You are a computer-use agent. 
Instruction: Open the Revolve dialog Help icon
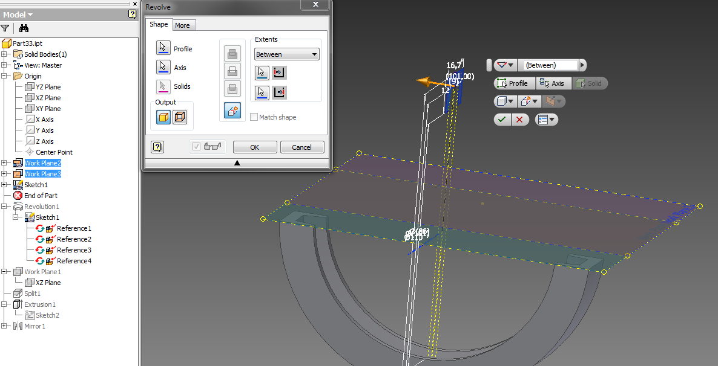coord(157,147)
